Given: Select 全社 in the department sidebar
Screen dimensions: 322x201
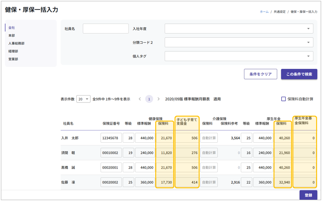Looking at the screenshot, I should pyautogui.click(x=12, y=27).
